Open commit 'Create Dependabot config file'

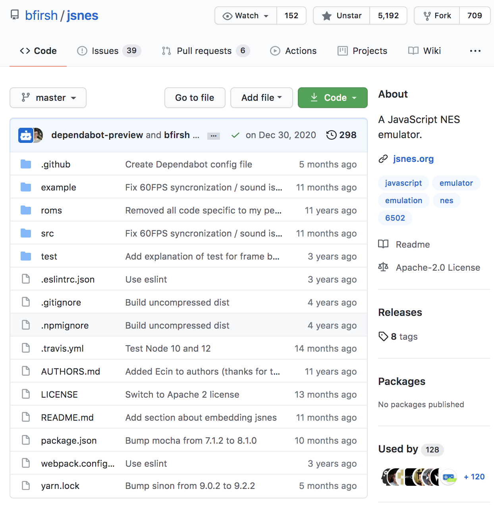(189, 164)
